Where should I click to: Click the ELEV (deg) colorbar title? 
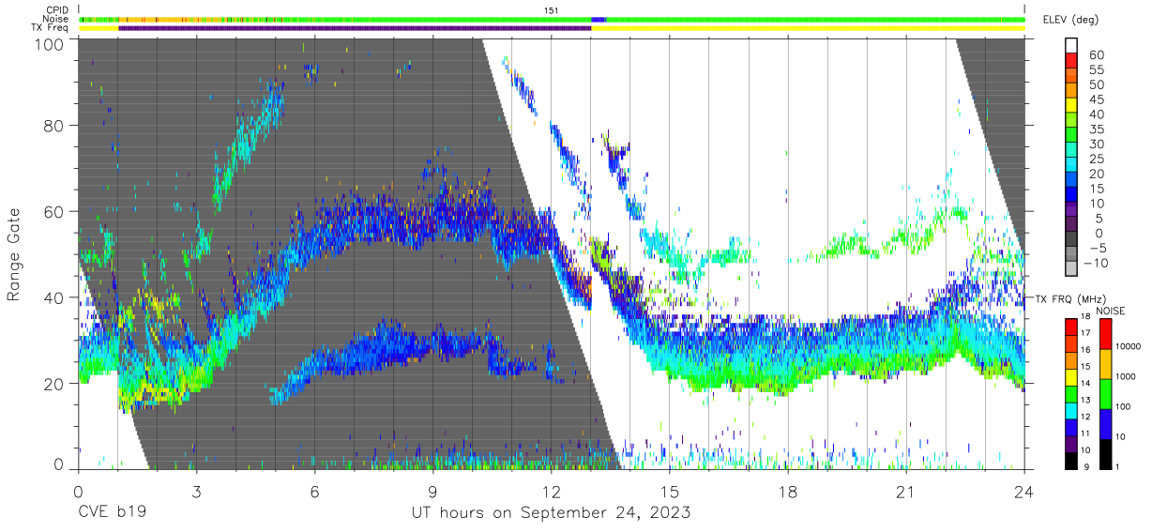pos(1071,20)
